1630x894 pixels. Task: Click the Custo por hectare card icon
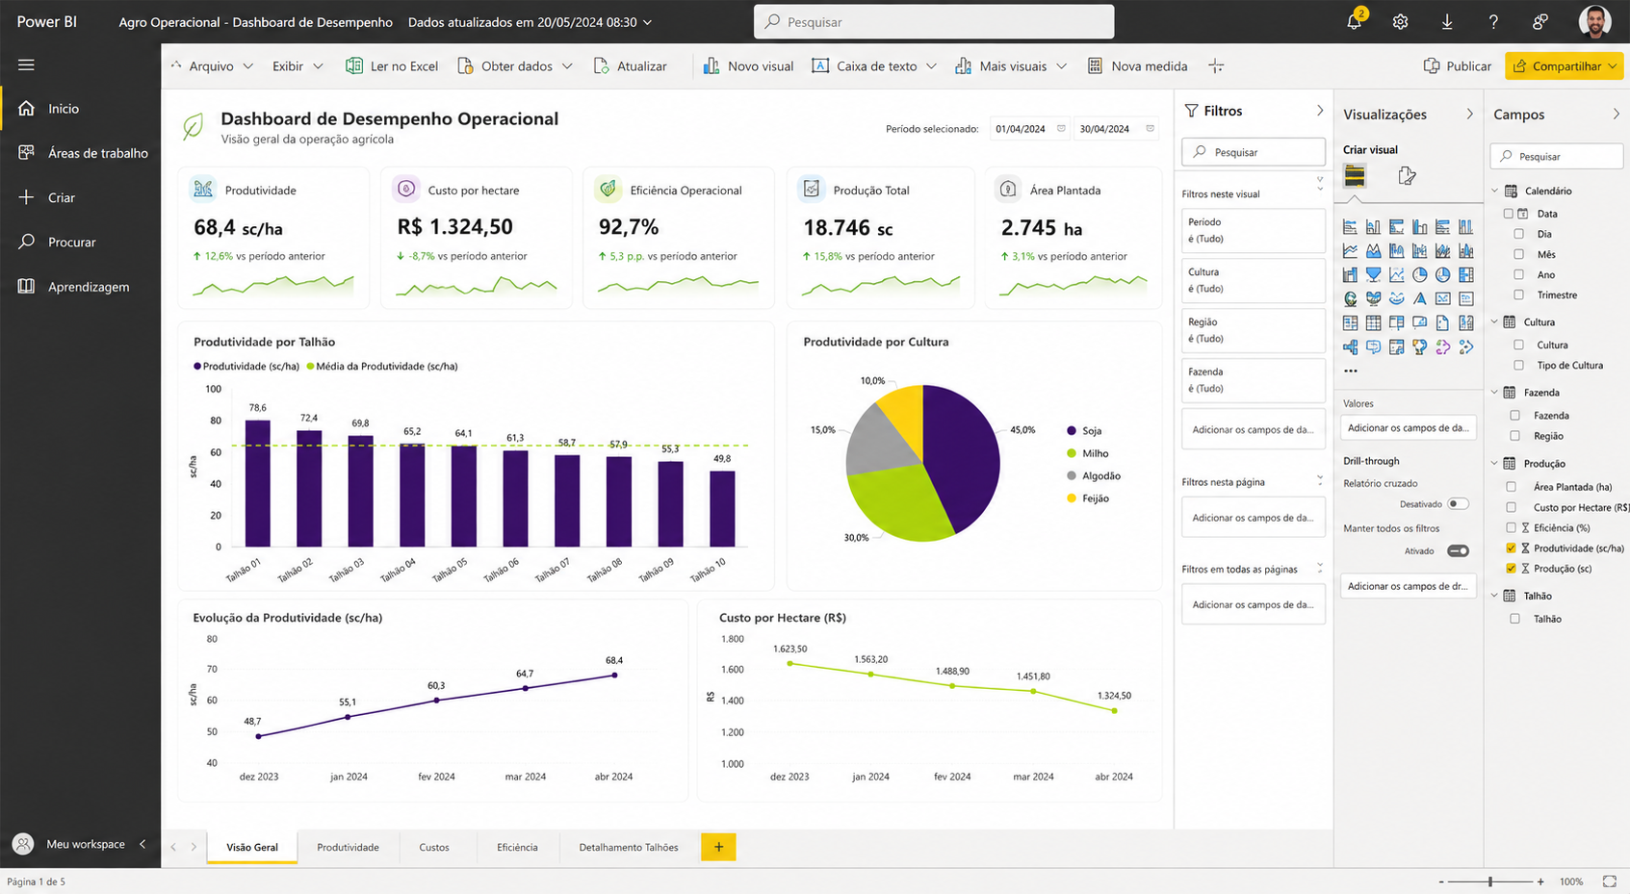tap(406, 189)
